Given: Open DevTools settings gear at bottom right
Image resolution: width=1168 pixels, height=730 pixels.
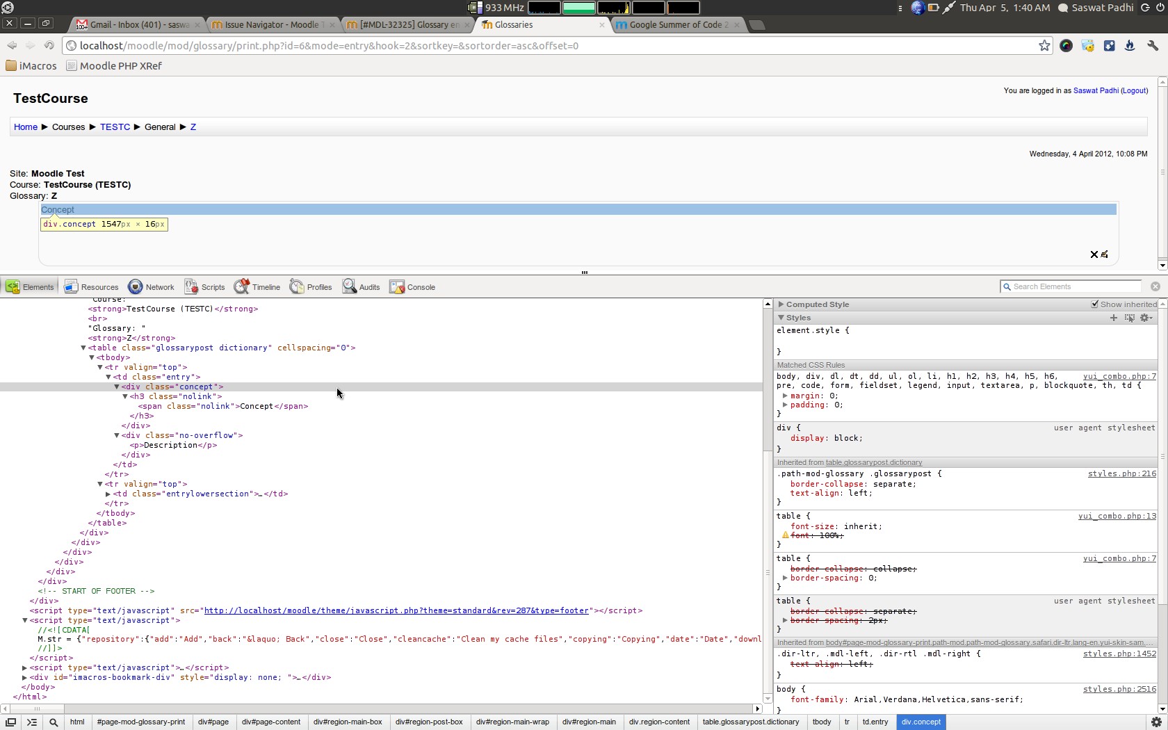Looking at the screenshot, I should [x=1156, y=722].
